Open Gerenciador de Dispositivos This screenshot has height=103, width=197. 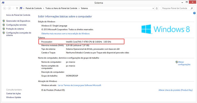(x=18, y=21)
